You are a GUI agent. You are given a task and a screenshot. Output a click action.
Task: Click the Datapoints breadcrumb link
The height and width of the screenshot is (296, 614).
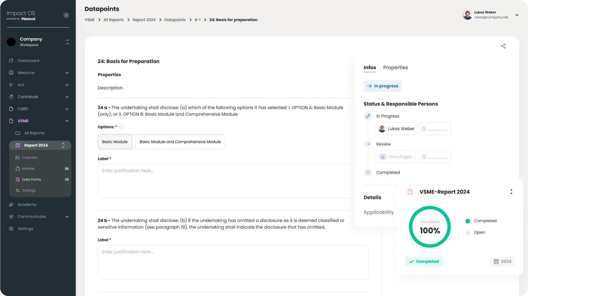point(175,20)
